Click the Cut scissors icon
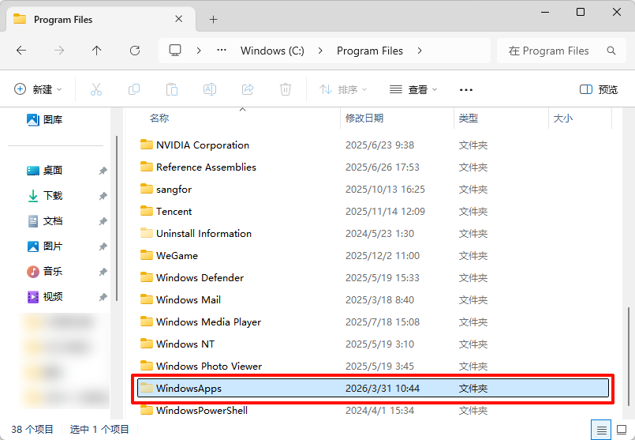This screenshot has height=440, width=635. [96, 89]
